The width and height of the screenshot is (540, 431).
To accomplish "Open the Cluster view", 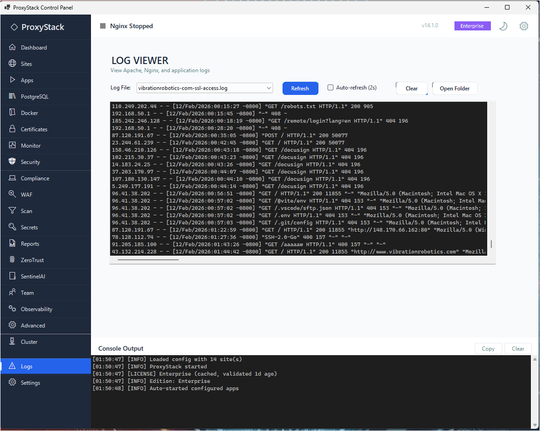I will 29,342.
